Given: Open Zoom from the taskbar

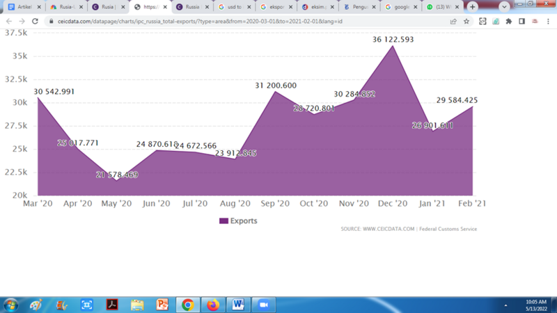Looking at the screenshot, I should [x=264, y=305].
